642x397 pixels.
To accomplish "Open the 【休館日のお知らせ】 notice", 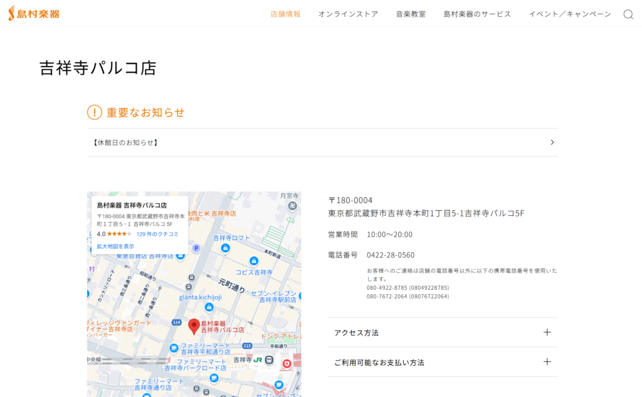I will coord(322,142).
